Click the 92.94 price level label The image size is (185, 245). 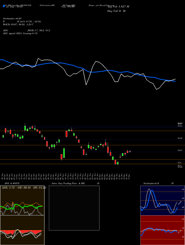point(180,138)
